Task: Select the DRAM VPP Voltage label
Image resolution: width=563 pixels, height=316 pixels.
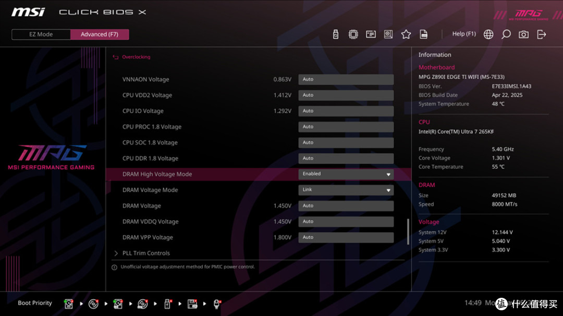Action: [x=148, y=237]
